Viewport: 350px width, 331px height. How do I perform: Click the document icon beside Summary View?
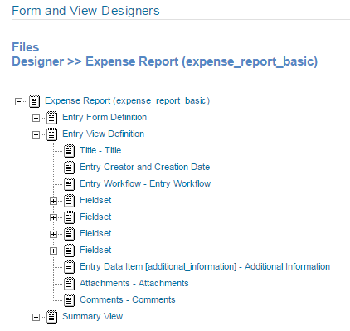tap(51, 317)
